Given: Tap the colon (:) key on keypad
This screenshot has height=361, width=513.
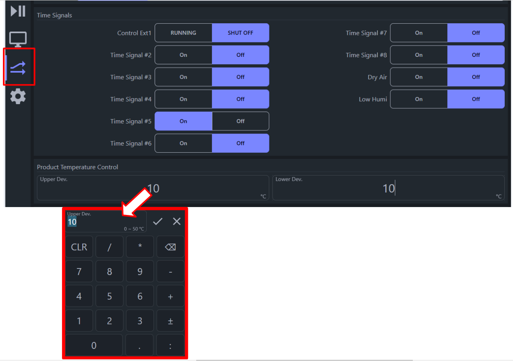Looking at the screenshot, I should [x=170, y=345].
